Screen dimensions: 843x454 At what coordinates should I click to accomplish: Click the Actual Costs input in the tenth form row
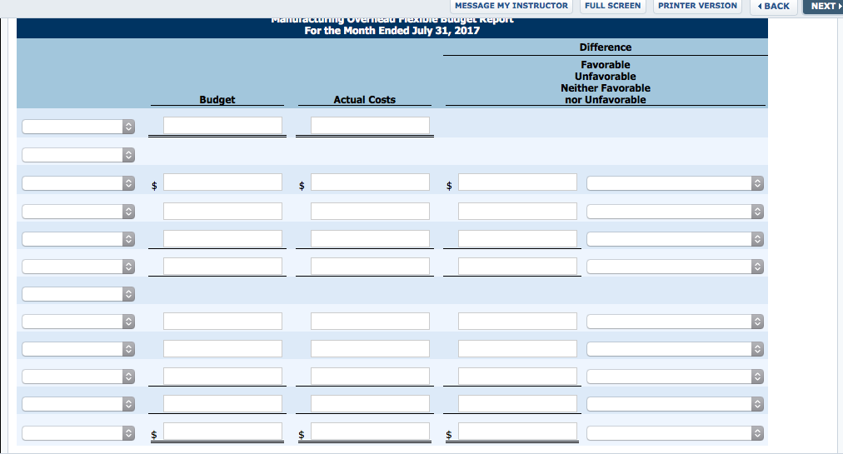(370, 376)
